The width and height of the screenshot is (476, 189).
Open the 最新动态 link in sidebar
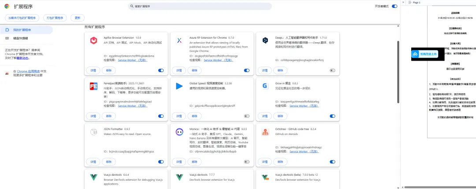tap(22, 58)
